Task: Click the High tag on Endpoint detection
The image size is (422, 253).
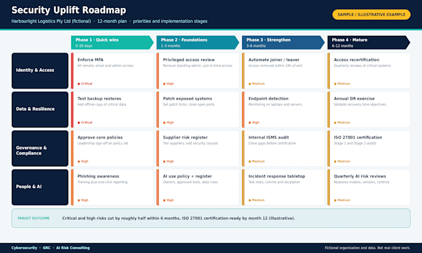Action: tap(254, 122)
